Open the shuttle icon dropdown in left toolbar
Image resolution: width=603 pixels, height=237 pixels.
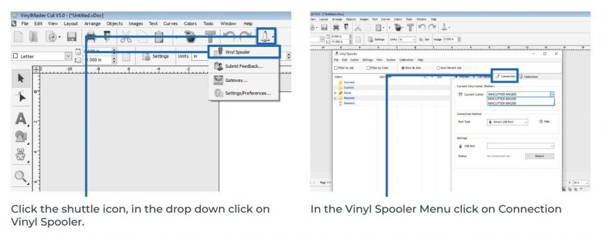[266, 37]
